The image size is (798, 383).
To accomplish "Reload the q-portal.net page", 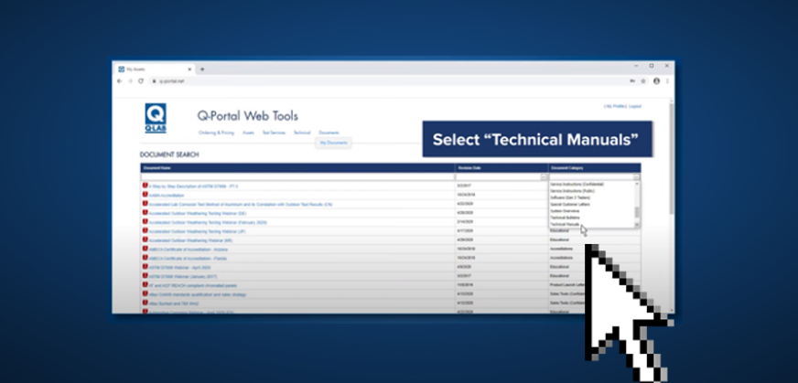I will click(141, 80).
